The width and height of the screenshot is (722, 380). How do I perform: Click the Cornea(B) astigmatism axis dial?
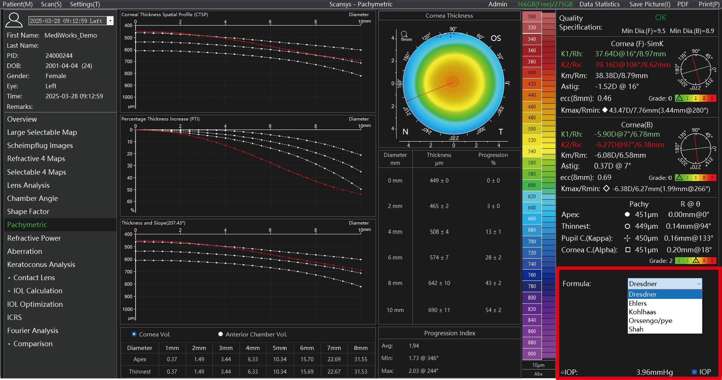pos(696,149)
